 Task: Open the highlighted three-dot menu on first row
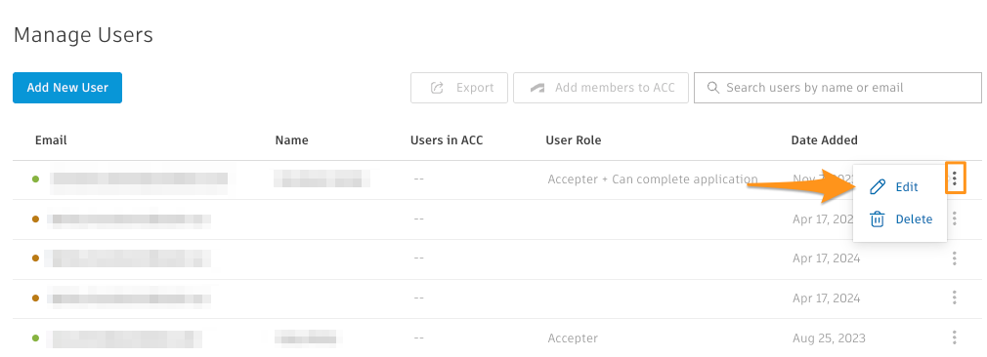tap(955, 179)
